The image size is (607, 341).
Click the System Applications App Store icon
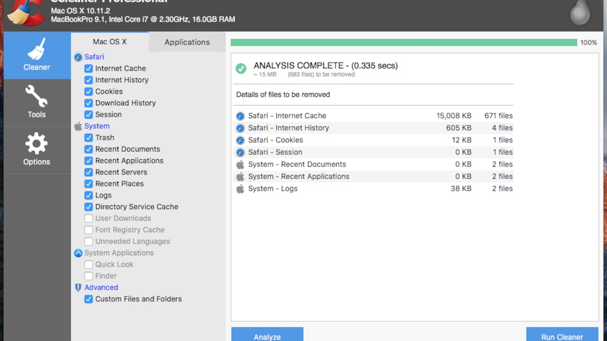pyautogui.click(x=78, y=253)
